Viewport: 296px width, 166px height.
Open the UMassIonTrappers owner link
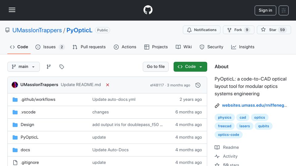37,30
